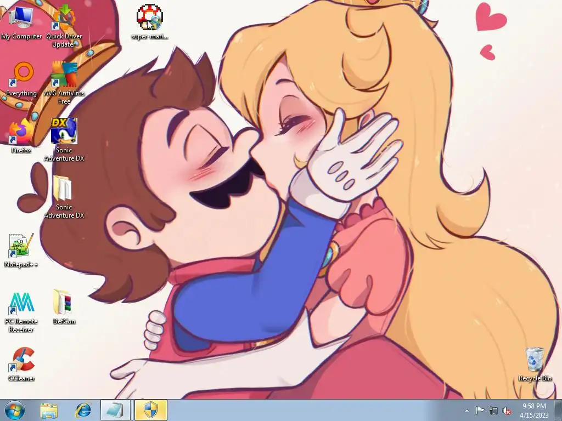Image resolution: width=562 pixels, height=421 pixels.
Task: Select the Everything search shortcut
Action: [21, 79]
